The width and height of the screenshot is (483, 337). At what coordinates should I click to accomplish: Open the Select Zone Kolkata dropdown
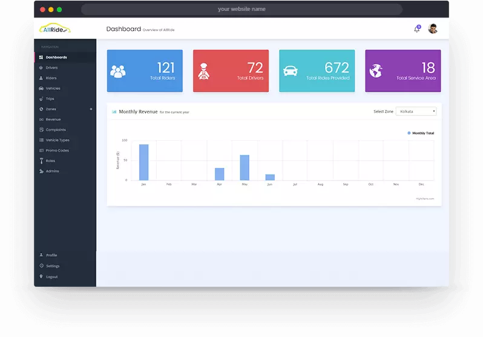click(x=416, y=111)
